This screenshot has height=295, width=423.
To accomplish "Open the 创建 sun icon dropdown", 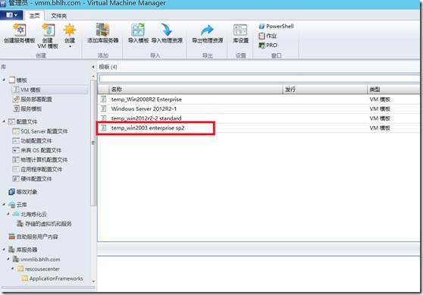I will click(x=70, y=46).
